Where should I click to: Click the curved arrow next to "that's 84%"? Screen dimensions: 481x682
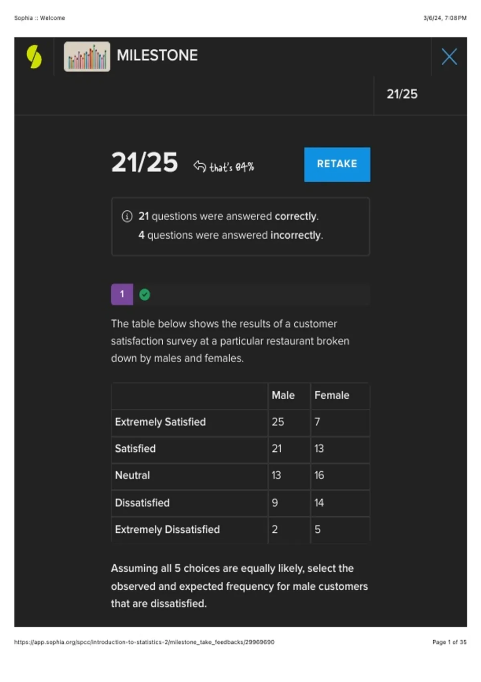[x=200, y=166]
